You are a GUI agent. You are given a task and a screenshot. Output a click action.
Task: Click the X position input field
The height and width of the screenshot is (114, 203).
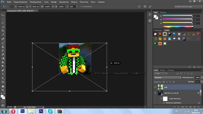point(21,6)
